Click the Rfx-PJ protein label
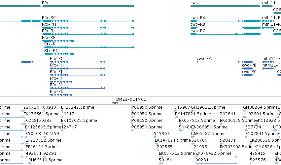Viewport: 281px width, 165px height. point(56,72)
